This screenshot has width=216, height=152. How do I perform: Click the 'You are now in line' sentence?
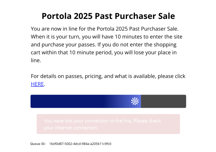(x=105, y=29)
